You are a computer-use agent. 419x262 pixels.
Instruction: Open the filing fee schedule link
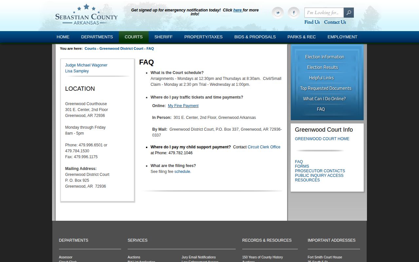pyautogui.click(x=182, y=172)
